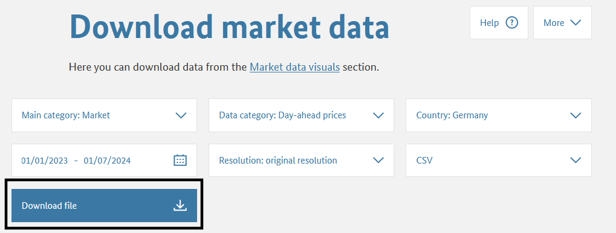
Task: Expand the Main category: Market dropdown
Action: point(104,115)
